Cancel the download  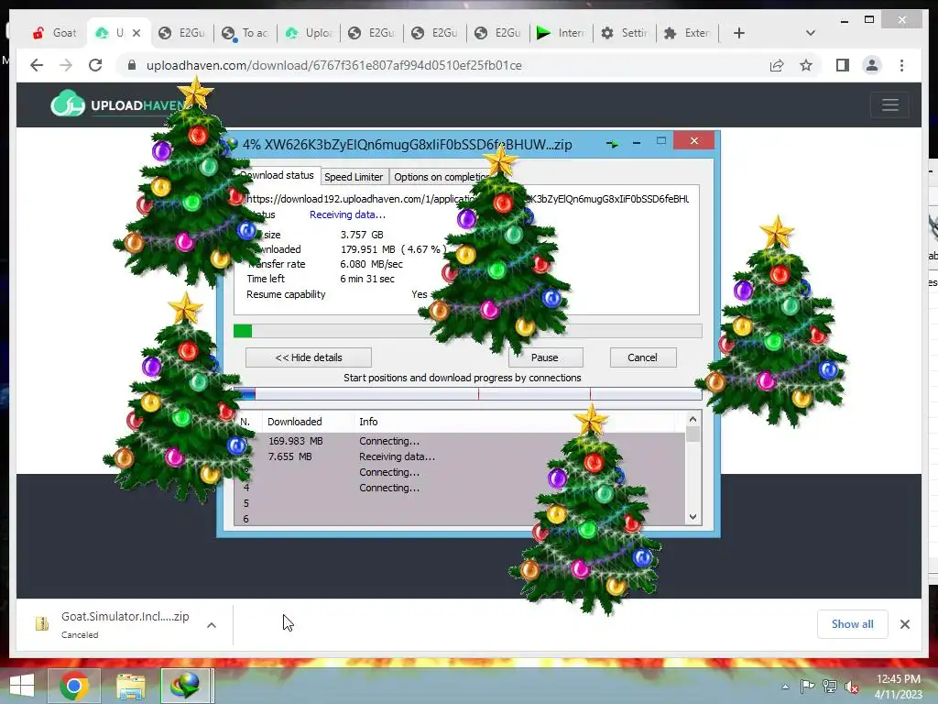coord(643,357)
